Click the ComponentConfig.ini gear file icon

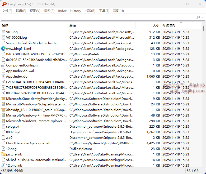pos(3,65)
